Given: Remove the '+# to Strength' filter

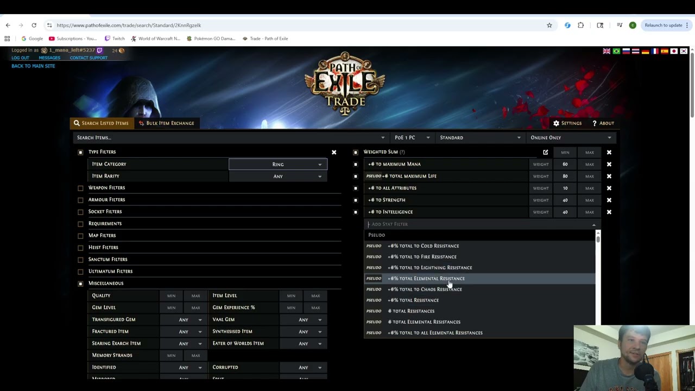Looking at the screenshot, I should click(x=609, y=200).
